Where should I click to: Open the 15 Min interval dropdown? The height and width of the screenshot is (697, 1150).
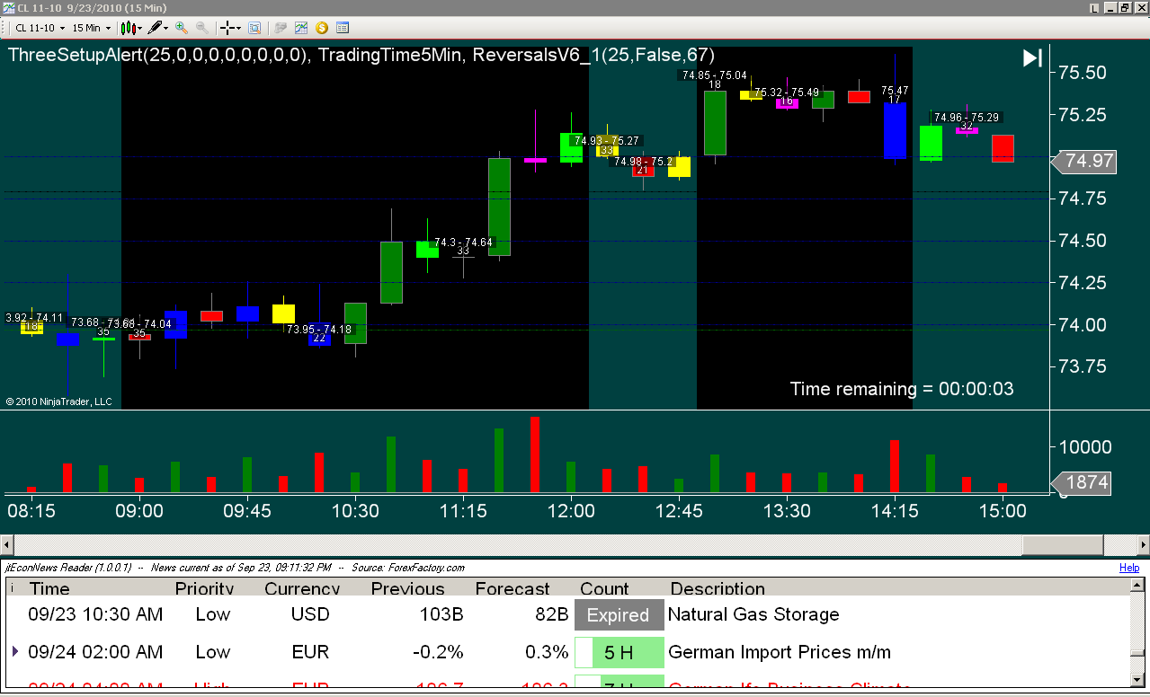[91, 28]
